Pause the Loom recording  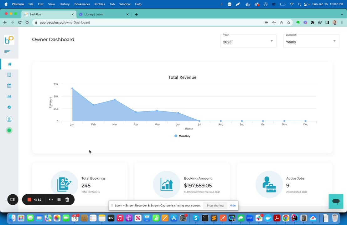[x=59, y=200]
